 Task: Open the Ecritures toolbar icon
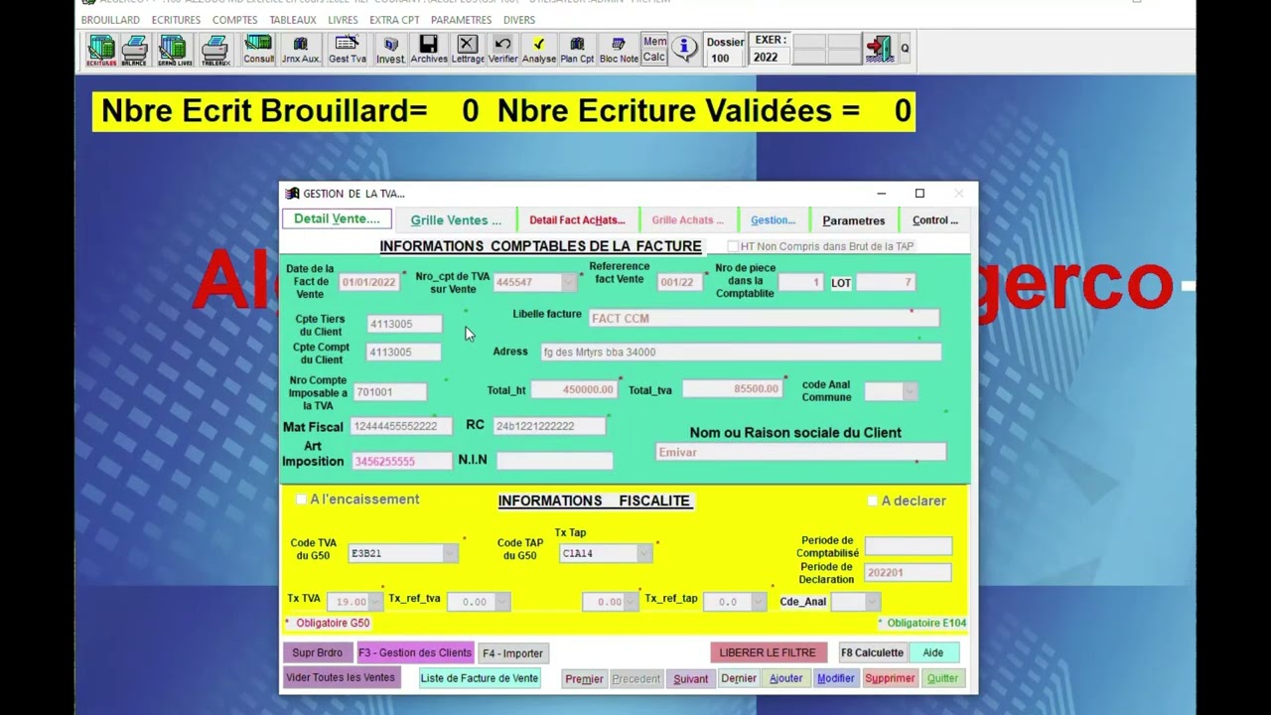101,50
